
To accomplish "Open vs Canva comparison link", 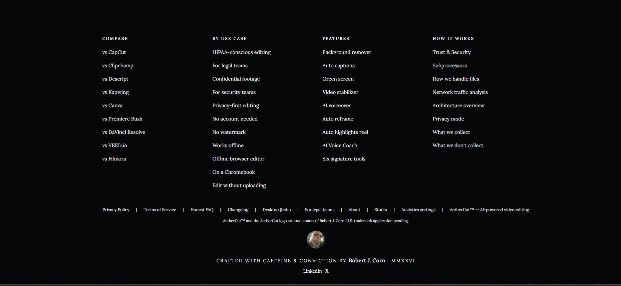I will point(112,106).
